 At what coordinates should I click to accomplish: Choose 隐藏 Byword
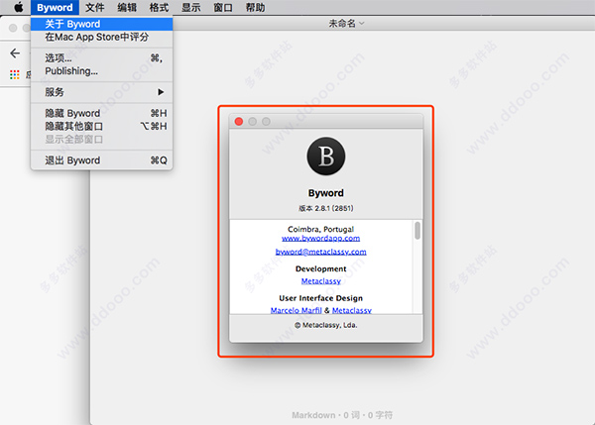102,113
